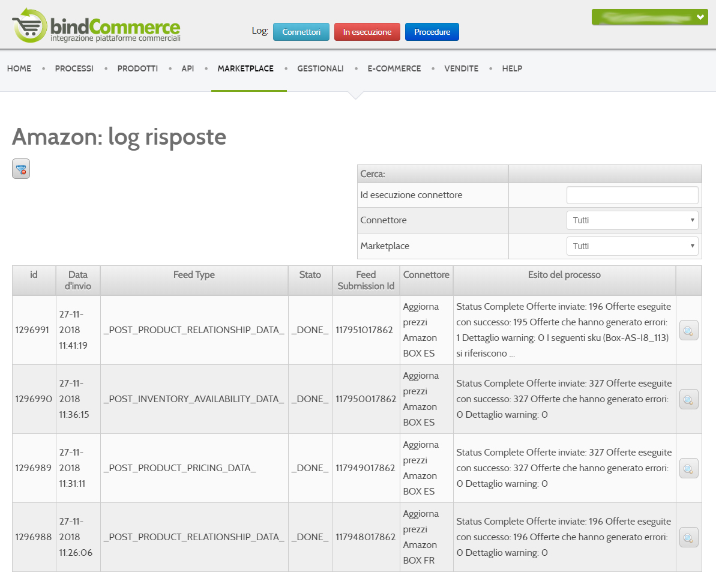Open the E-COMMERCE menu
This screenshot has width=716, height=572.
tap(394, 68)
